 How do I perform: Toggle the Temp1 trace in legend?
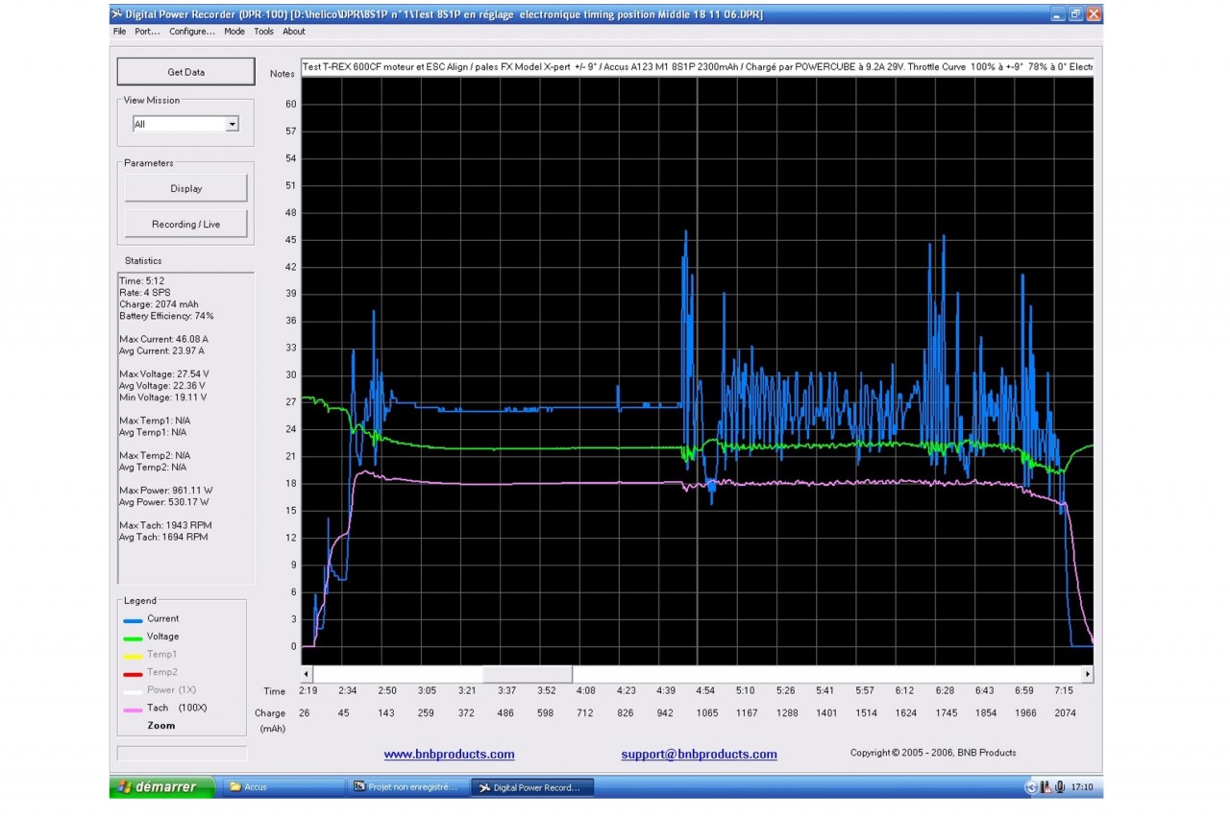pos(161,655)
